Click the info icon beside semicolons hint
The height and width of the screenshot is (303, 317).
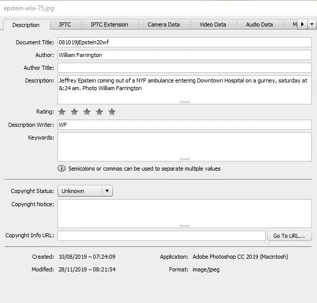(62, 168)
